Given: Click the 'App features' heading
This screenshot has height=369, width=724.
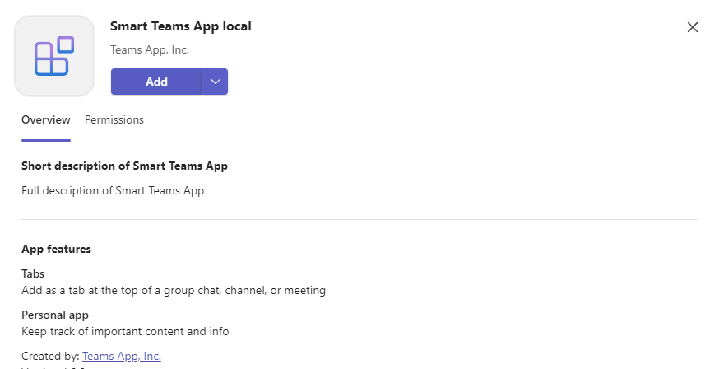Looking at the screenshot, I should pos(56,250).
